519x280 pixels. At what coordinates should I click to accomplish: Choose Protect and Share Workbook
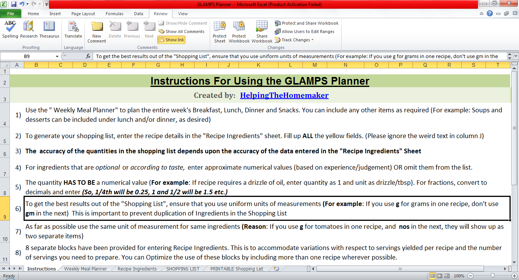pyautogui.click(x=307, y=23)
